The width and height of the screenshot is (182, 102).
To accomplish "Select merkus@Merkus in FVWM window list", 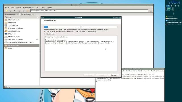I will 174,22.
